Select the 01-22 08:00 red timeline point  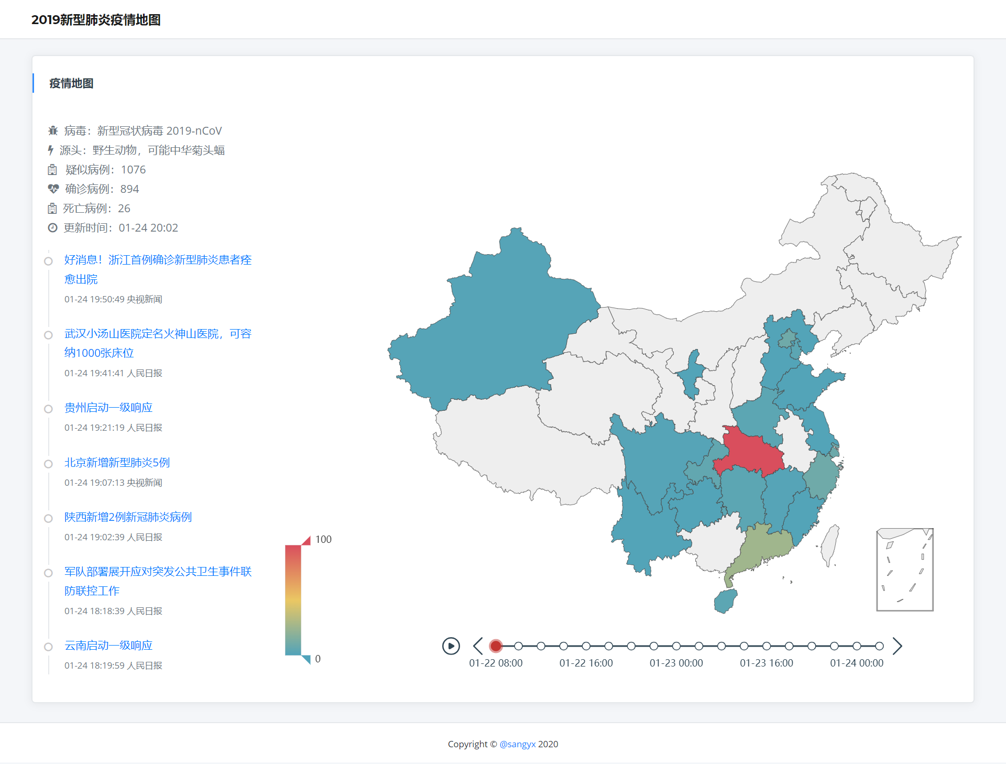click(x=496, y=646)
